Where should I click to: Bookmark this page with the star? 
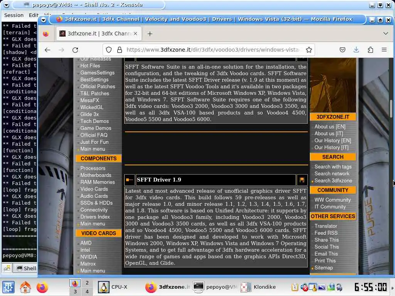click(309, 50)
